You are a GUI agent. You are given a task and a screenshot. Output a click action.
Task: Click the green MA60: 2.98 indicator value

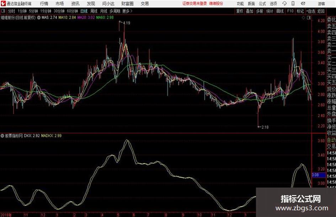[105, 17]
